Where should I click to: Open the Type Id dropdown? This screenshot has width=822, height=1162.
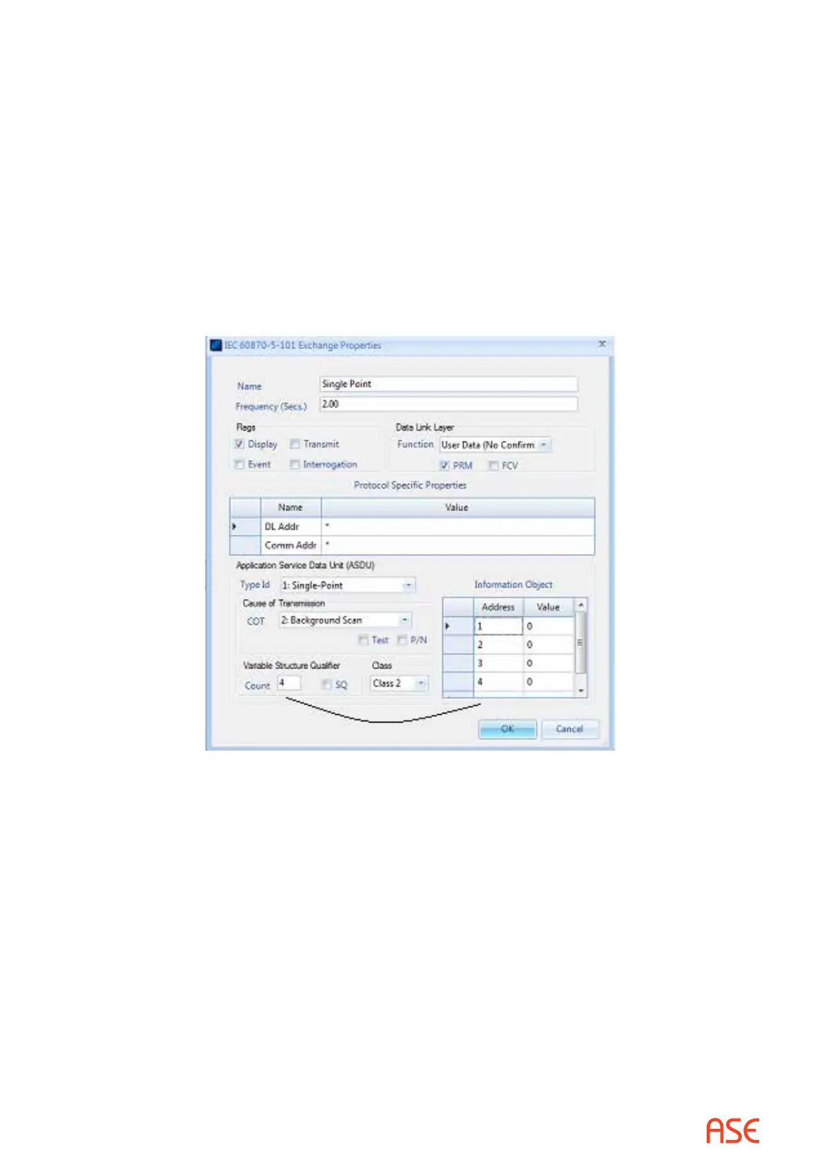click(x=409, y=585)
